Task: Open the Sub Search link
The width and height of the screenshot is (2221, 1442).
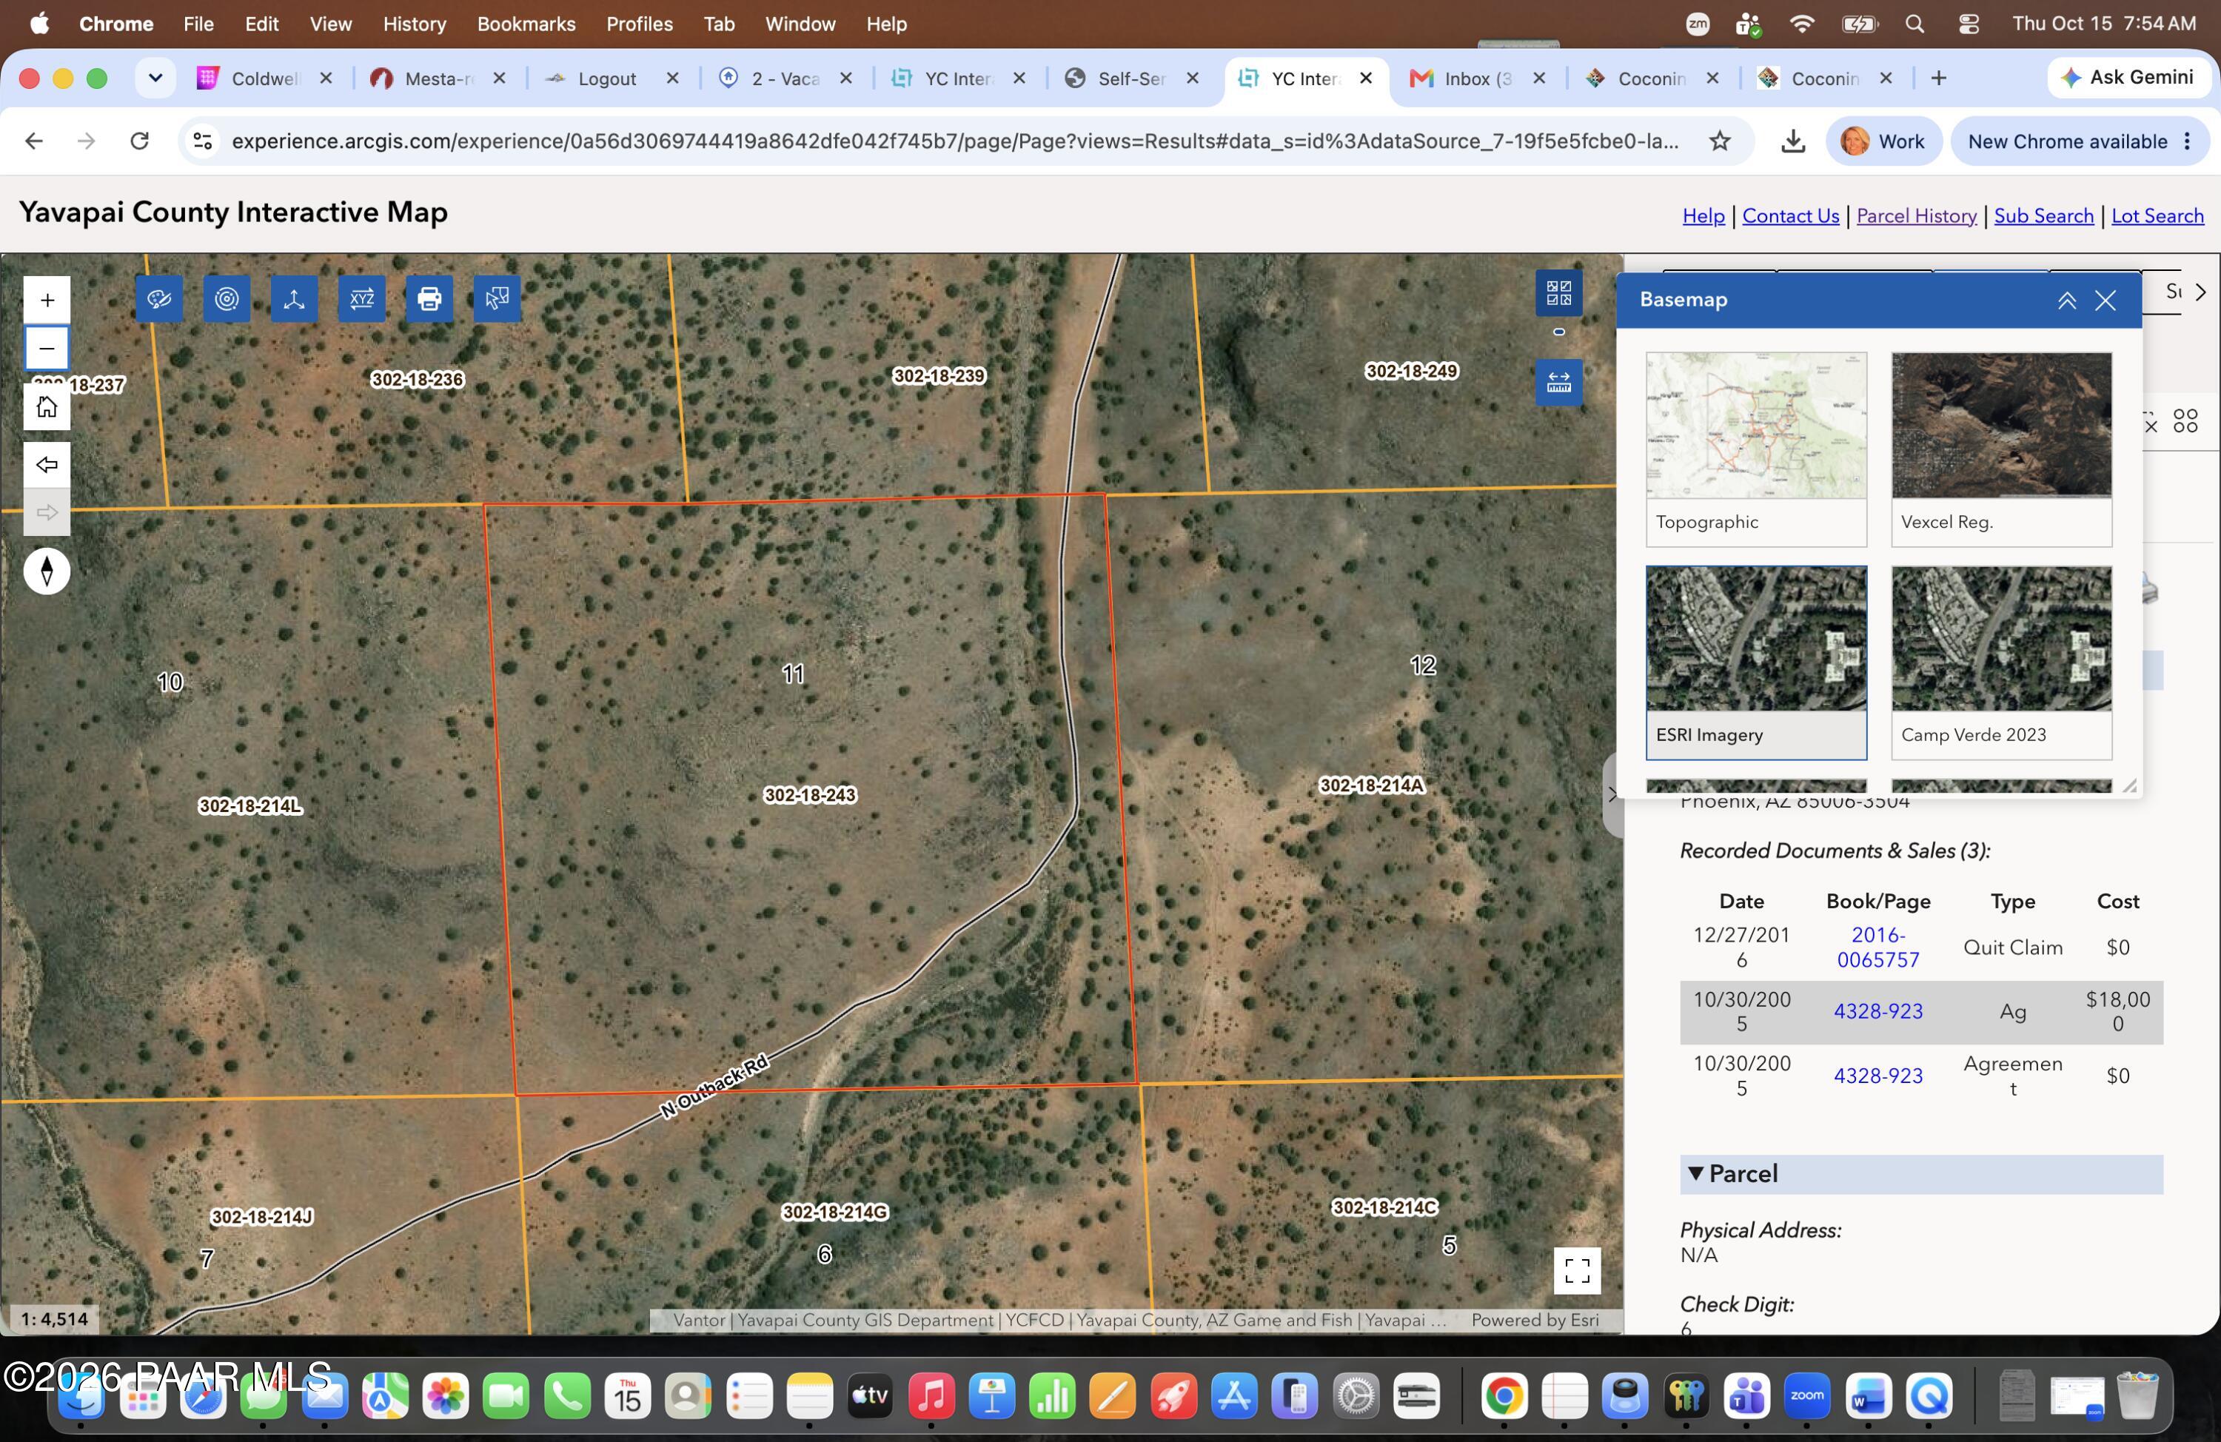Action: coord(2043,215)
